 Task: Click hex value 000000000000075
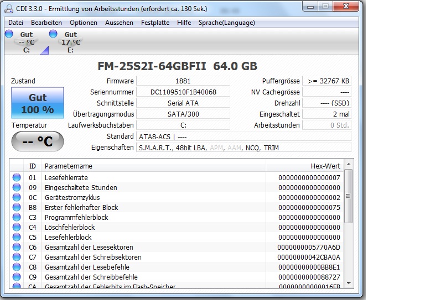tap(309, 208)
